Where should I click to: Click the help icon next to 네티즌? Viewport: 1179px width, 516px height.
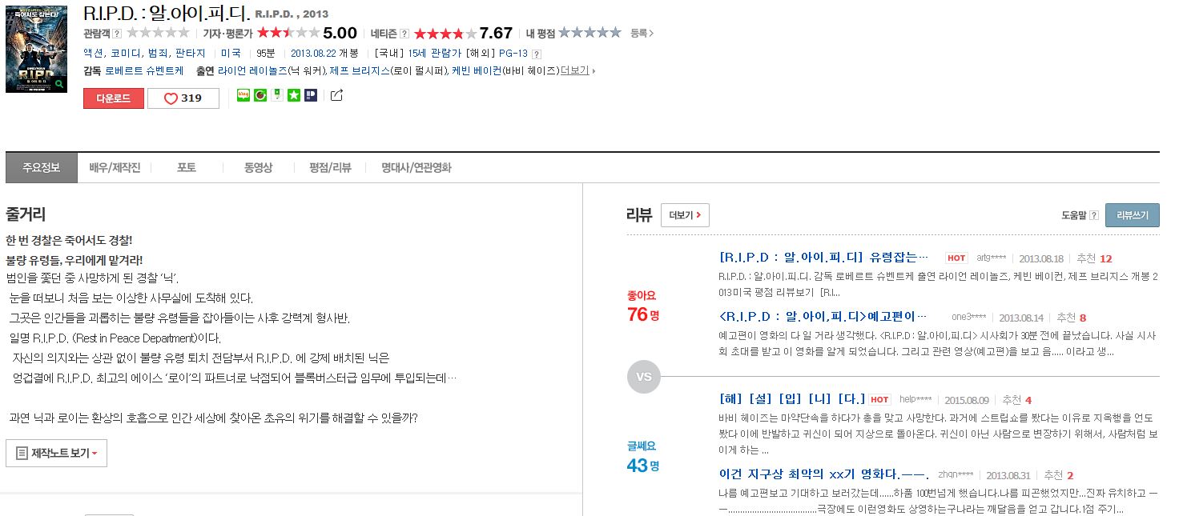click(x=404, y=34)
